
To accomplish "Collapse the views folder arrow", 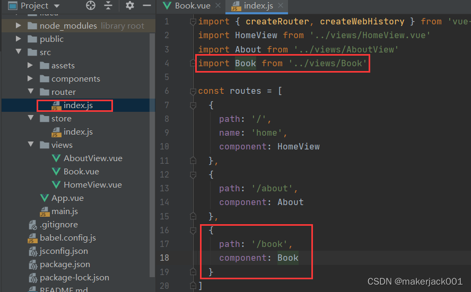I will [31, 145].
